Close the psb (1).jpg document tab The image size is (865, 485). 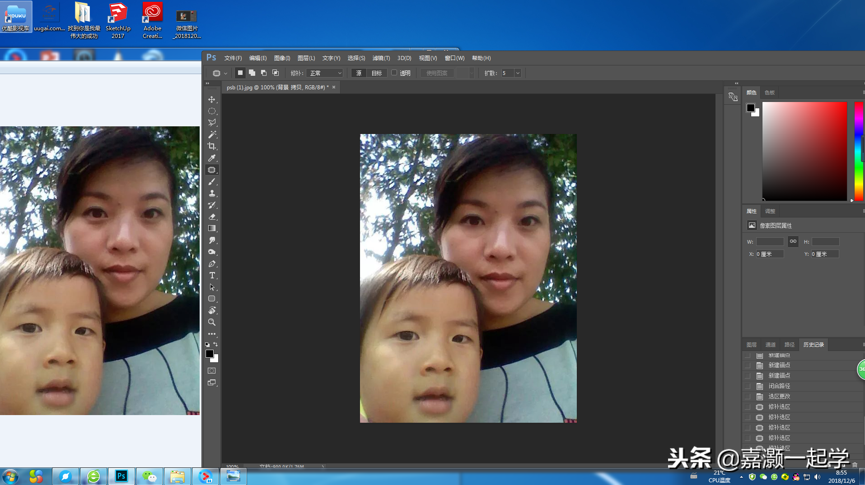(x=334, y=87)
